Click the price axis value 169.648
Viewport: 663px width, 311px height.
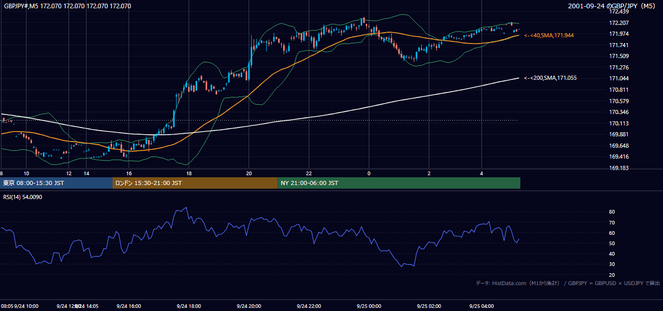[619, 146]
